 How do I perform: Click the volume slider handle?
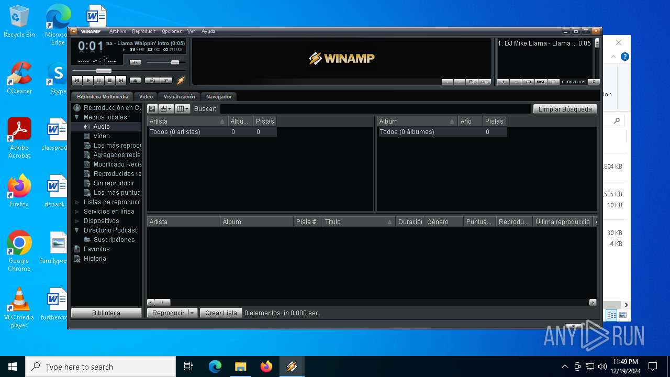tap(175, 62)
